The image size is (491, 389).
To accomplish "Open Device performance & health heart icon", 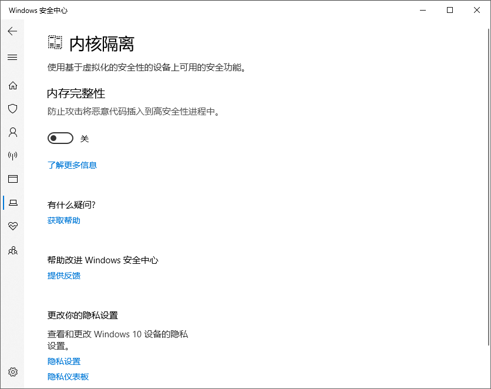I will 13,226.
